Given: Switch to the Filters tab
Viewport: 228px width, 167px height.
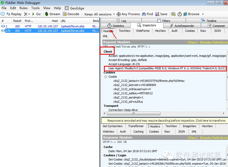Looking at the screenshot, I should tap(164, 21).
